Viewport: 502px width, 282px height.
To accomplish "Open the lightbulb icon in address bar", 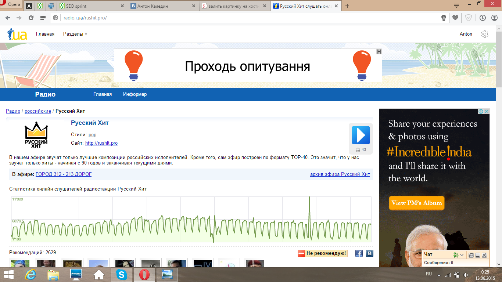I will pos(444,18).
